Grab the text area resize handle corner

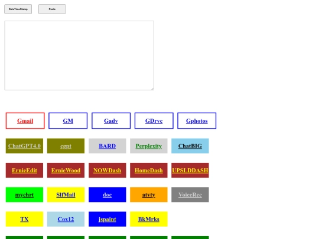tap(152, 89)
